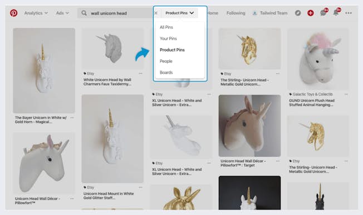The width and height of the screenshot is (363, 215).
Task: Open the lower gold Stirling unicorn image
Action: (x=318, y=136)
